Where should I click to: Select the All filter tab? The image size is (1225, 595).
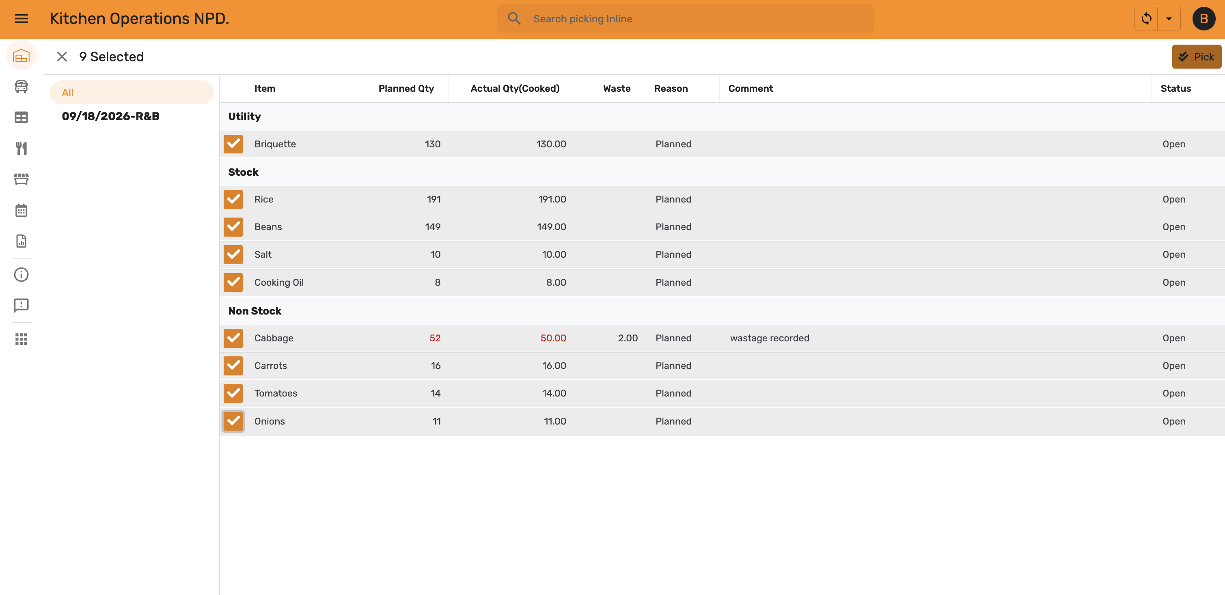132,92
